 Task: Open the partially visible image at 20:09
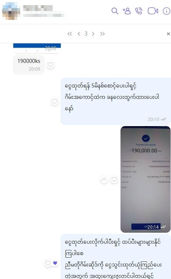37,48
